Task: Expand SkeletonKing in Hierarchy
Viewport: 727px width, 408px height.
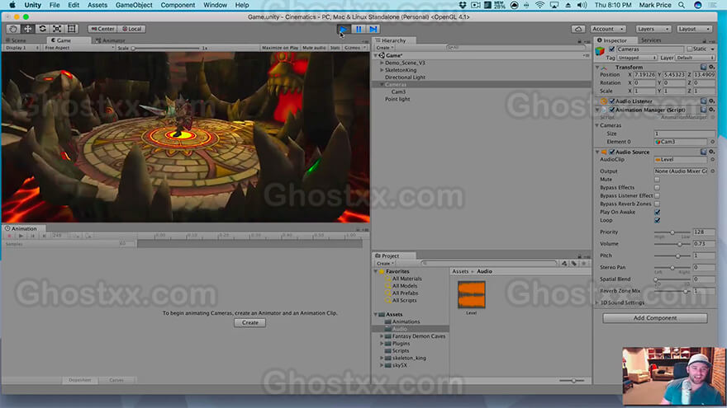Action: [x=382, y=70]
